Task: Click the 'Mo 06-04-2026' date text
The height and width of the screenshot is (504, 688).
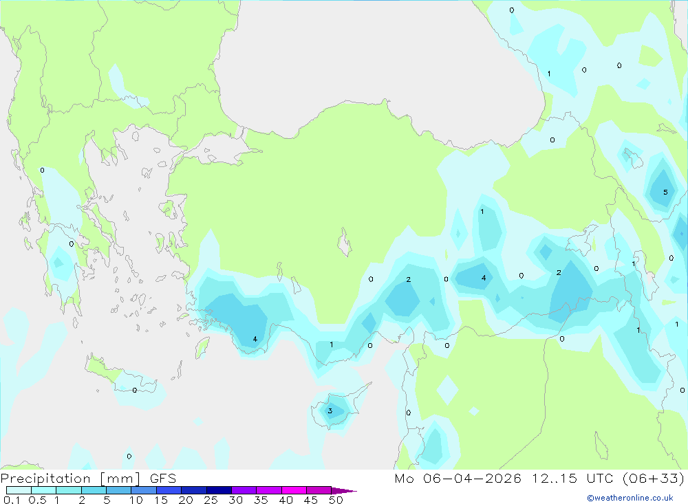Action: 458,479
